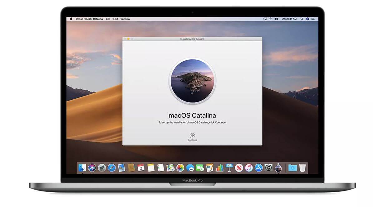Viewport: 373px width, 207px height.
Task: Open the File menu
Action: pyautogui.click(x=108, y=19)
